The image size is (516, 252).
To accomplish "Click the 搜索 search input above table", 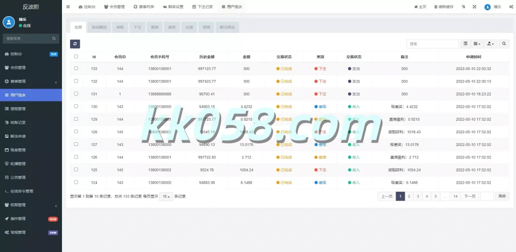I will (x=432, y=44).
